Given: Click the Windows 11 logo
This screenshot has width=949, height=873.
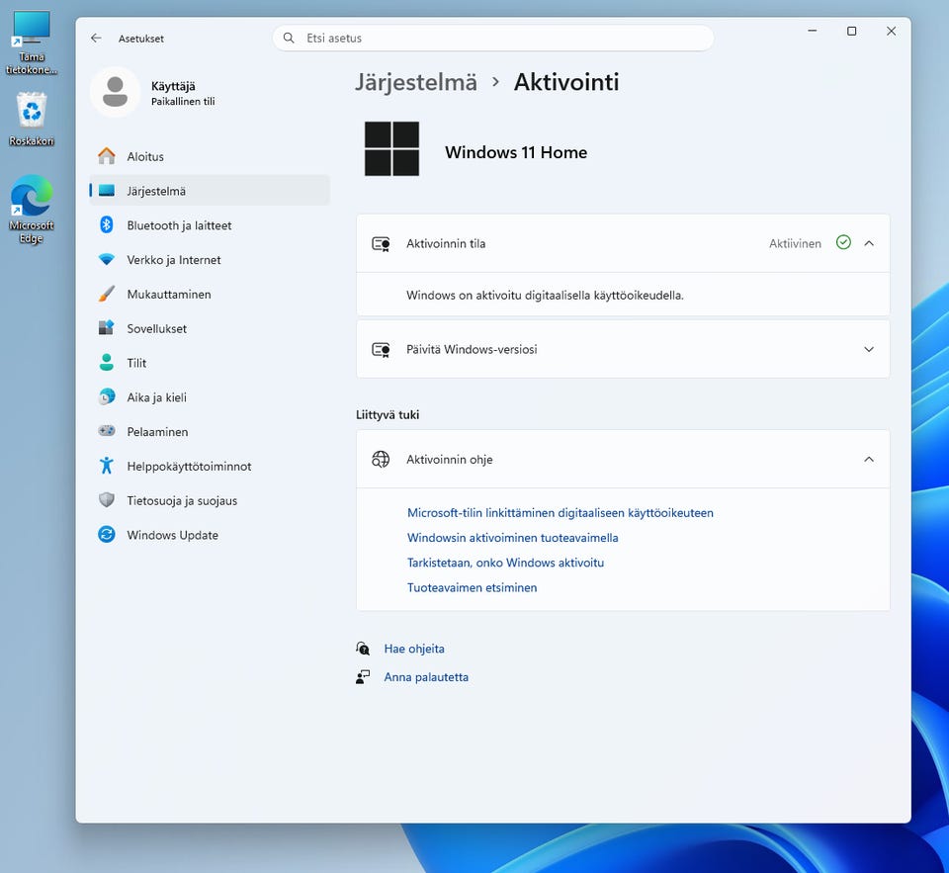Looking at the screenshot, I should click(x=391, y=149).
